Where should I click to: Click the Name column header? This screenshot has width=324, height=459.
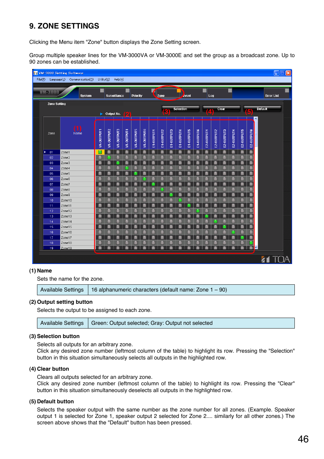tap(78, 133)
